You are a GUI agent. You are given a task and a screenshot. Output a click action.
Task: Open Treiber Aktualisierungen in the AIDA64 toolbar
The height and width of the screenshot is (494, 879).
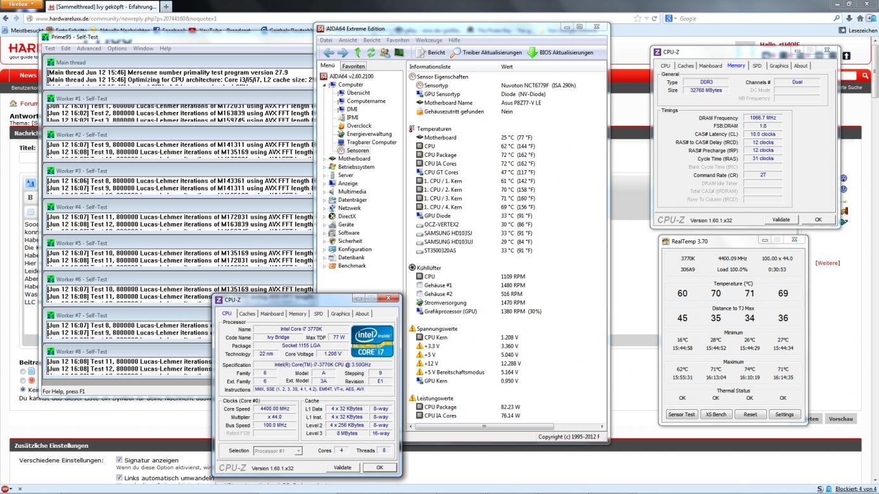[x=486, y=52]
